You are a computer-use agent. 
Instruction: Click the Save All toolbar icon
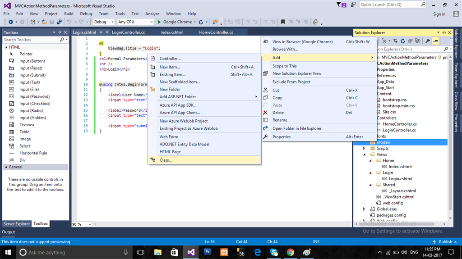pos(59,22)
